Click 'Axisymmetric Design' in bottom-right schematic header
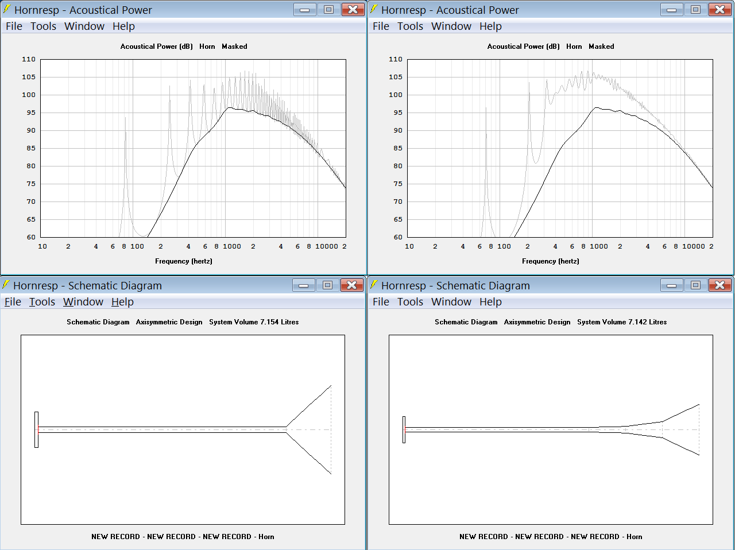735x550 pixels. click(x=537, y=322)
